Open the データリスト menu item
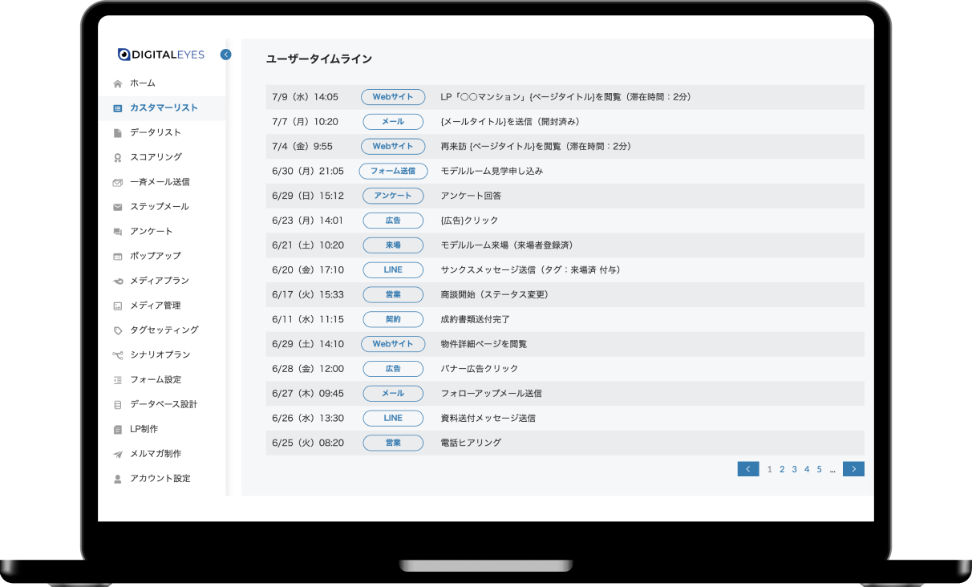Viewport: 972px width, 587px height. click(152, 132)
